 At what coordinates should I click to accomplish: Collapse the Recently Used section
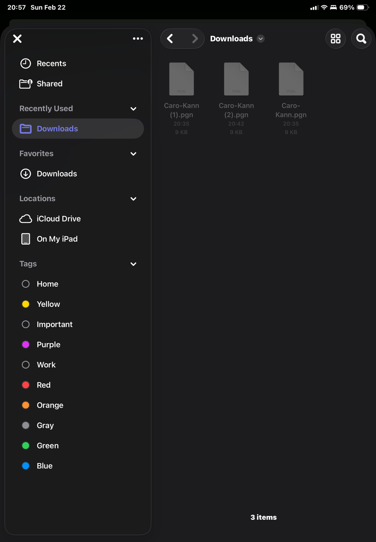[134, 109]
